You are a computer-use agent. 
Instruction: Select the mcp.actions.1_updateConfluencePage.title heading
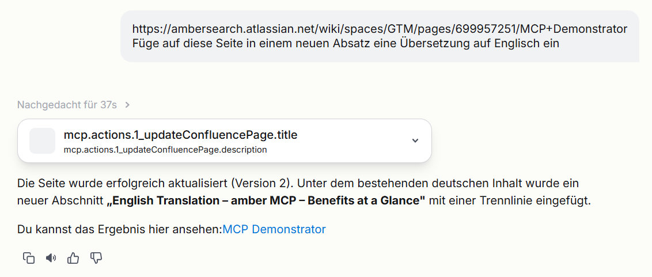click(x=180, y=135)
